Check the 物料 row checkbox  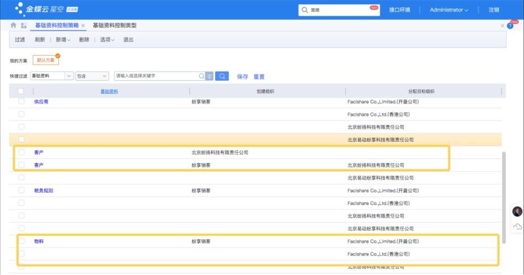21,241
